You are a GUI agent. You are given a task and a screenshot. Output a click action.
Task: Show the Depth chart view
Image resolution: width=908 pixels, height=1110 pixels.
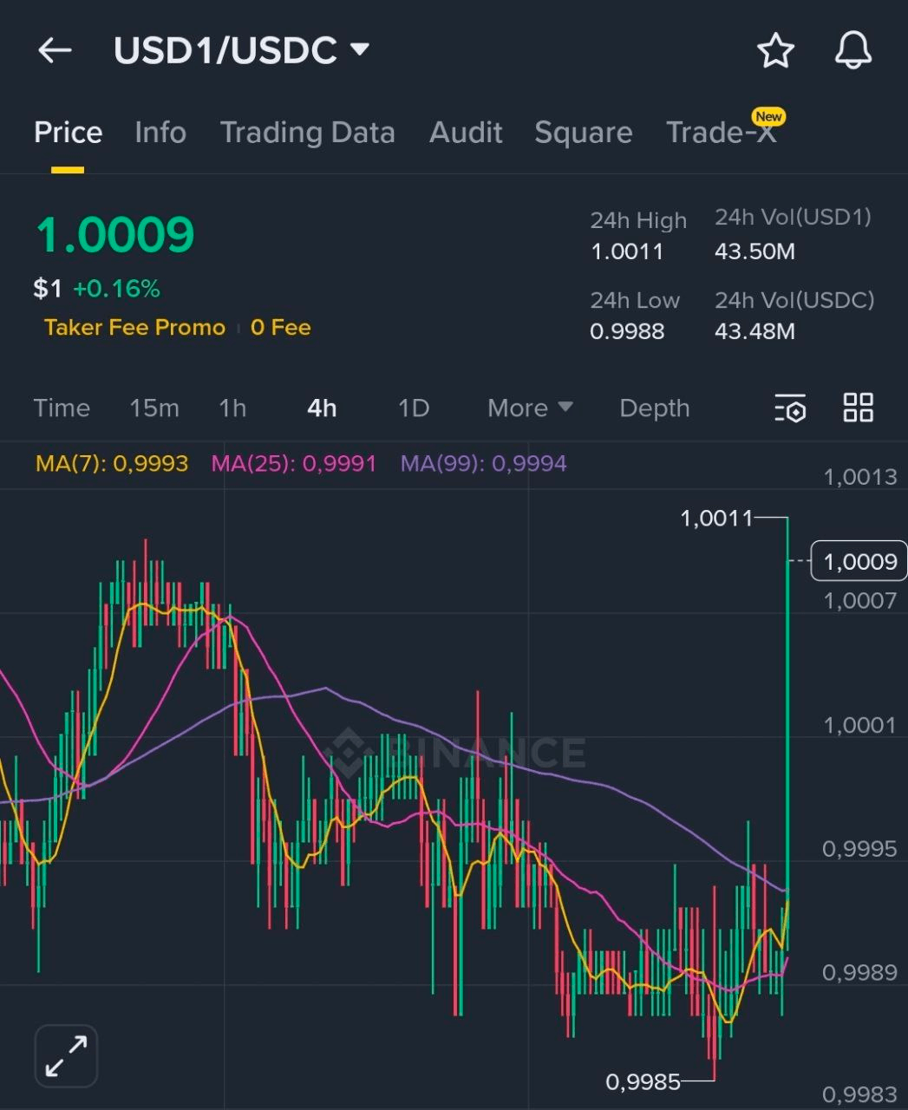[654, 408]
